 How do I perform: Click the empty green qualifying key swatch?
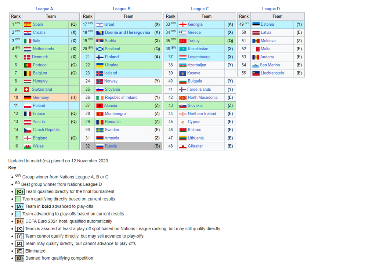point(18,199)
